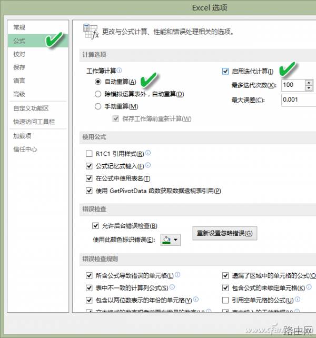The image size is (316, 338).
Task: Toggle 表中不一致的计算列公式 checkbox
Action: (89, 288)
